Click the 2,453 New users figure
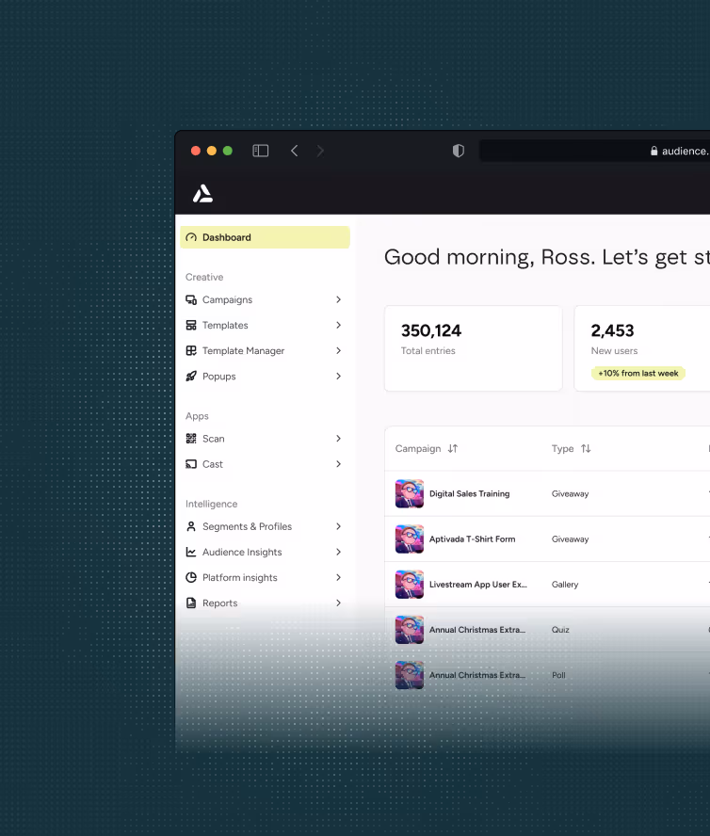Viewport: 710px width, 836px height. click(x=612, y=330)
